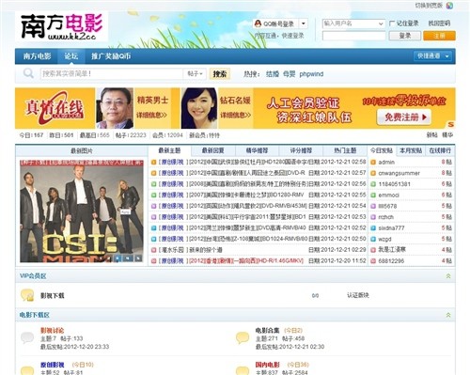The height and width of the screenshot is (375, 470).
Task: Select the 本月发贴 tab
Action: tap(411, 150)
